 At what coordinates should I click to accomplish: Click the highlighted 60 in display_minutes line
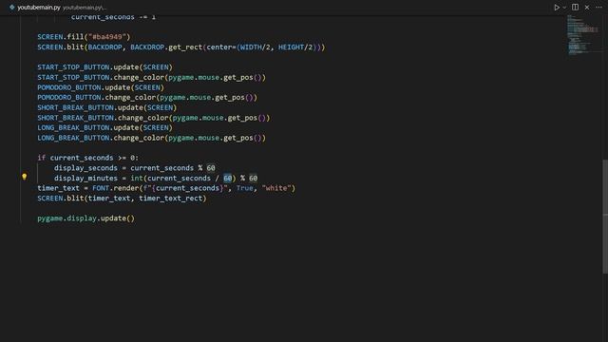click(x=228, y=179)
